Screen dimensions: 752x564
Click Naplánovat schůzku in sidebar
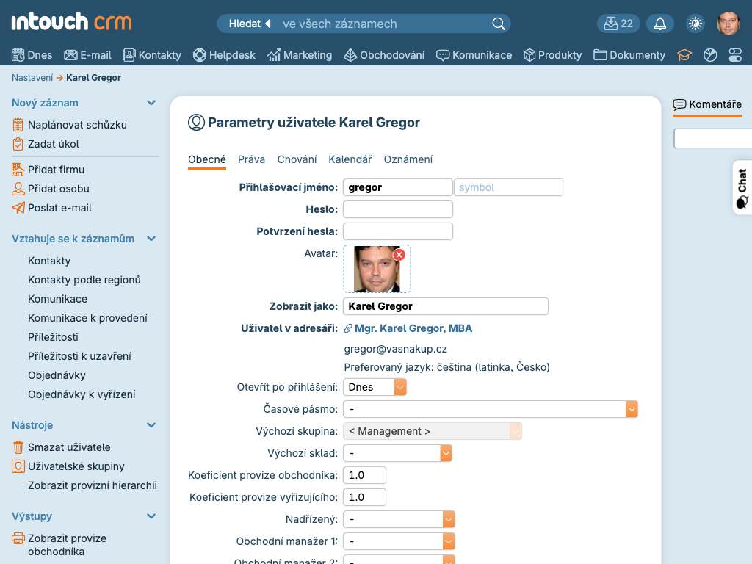click(77, 125)
